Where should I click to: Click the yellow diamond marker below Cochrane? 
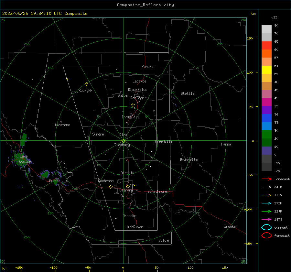coord(111,187)
